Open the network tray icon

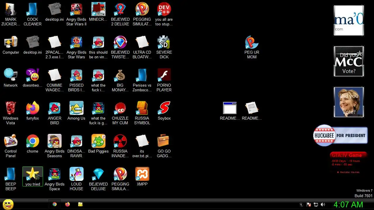[316, 205]
